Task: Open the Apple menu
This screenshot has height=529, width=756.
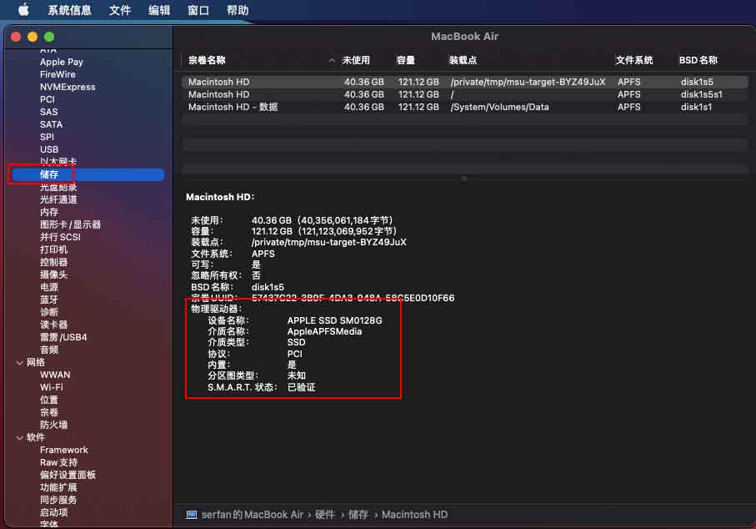Action: click(23, 10)
